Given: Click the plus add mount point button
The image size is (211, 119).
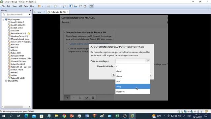Looking at the screenshot, I should pyautogui.click(x=67, y=98).
